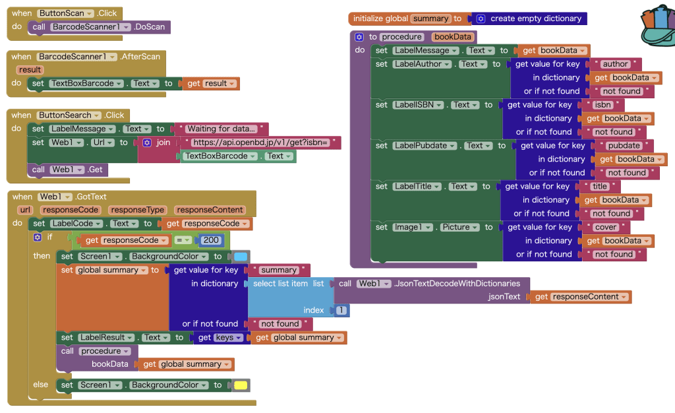Select the yellow background color swatch
Screen dimensions: 675x413
(241, 385)
